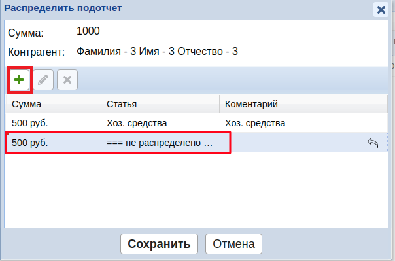Click the Сумма: label at top

coord(26,33)
